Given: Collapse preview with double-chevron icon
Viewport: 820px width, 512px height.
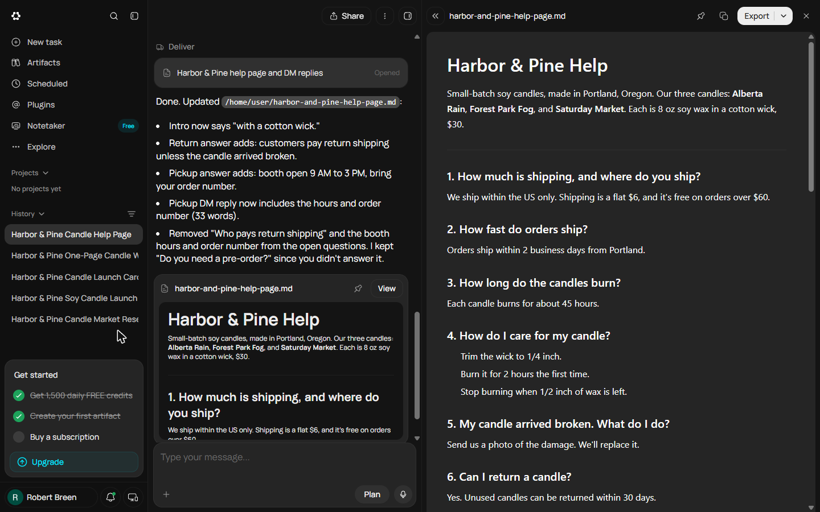Looking at the screenshot, I should [436, 16].
